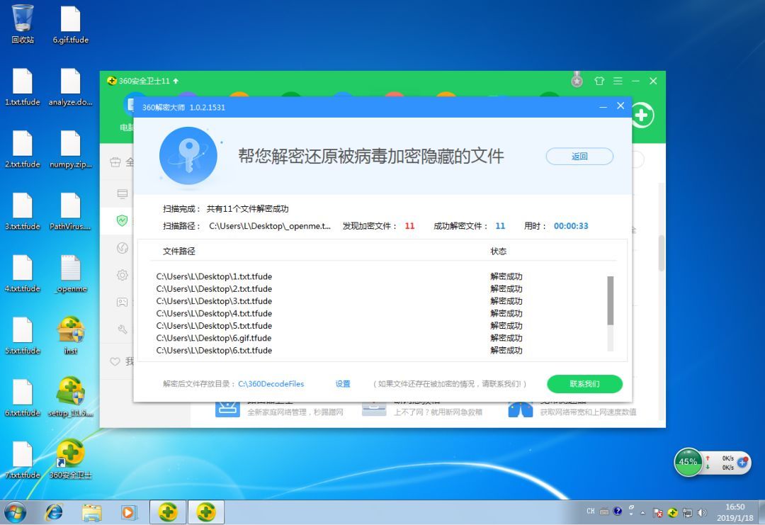The image size is (765, 525).
Task: Select the 2.txt.tfude desktop file
Action: (x=23, y=149)
